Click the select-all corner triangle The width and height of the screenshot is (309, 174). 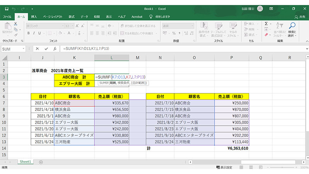pos(4,58)
